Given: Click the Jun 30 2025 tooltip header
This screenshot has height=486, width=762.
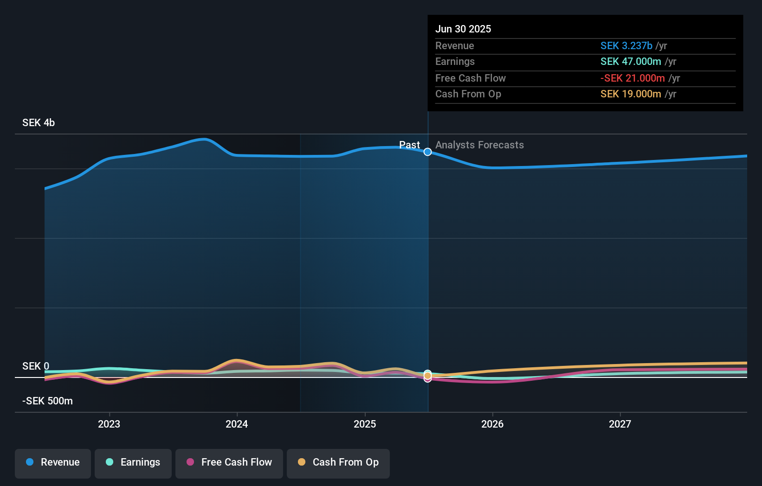Looking at the screenshot, I should (x=463, y=29).
